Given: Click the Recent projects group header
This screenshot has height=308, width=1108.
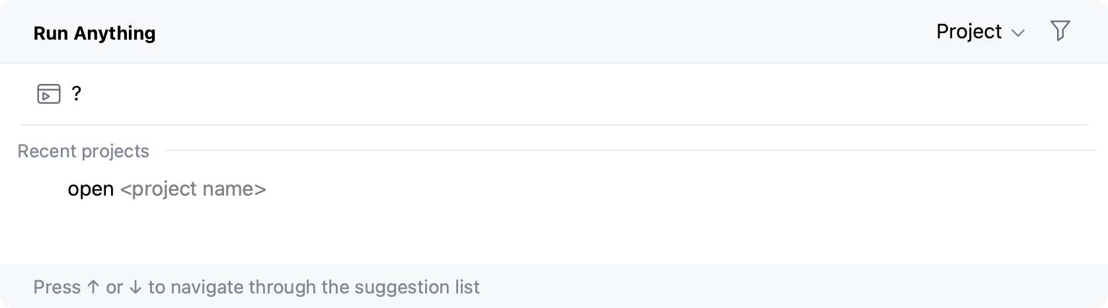Looking at the screenshot, I should point(83,151).
